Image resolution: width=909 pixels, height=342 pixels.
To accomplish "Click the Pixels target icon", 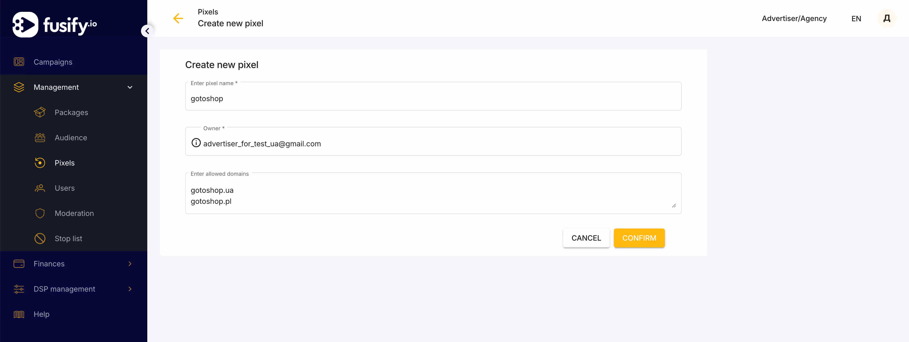I will [x=40, y=163].
